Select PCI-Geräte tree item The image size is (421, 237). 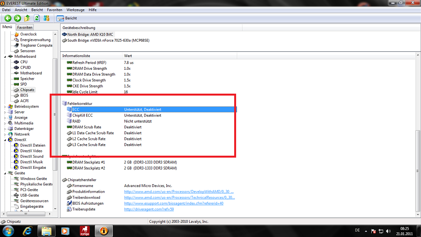click(29, 190)
